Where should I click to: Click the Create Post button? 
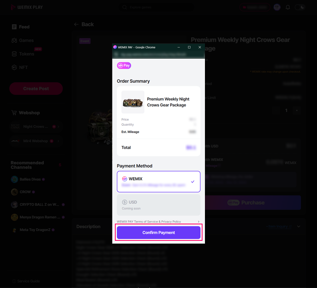tap(36, 88)
